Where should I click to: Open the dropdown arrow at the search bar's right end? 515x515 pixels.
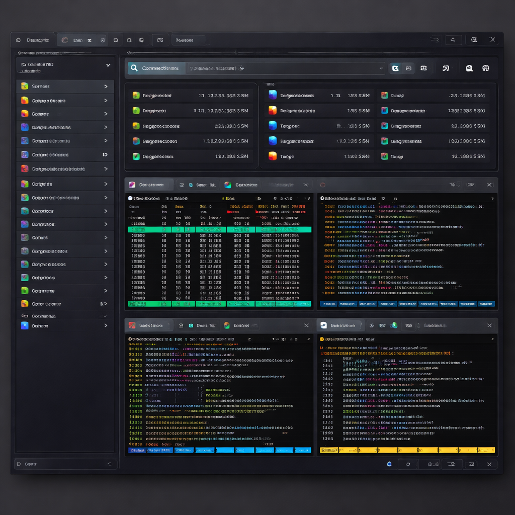(x=381, y=68)
